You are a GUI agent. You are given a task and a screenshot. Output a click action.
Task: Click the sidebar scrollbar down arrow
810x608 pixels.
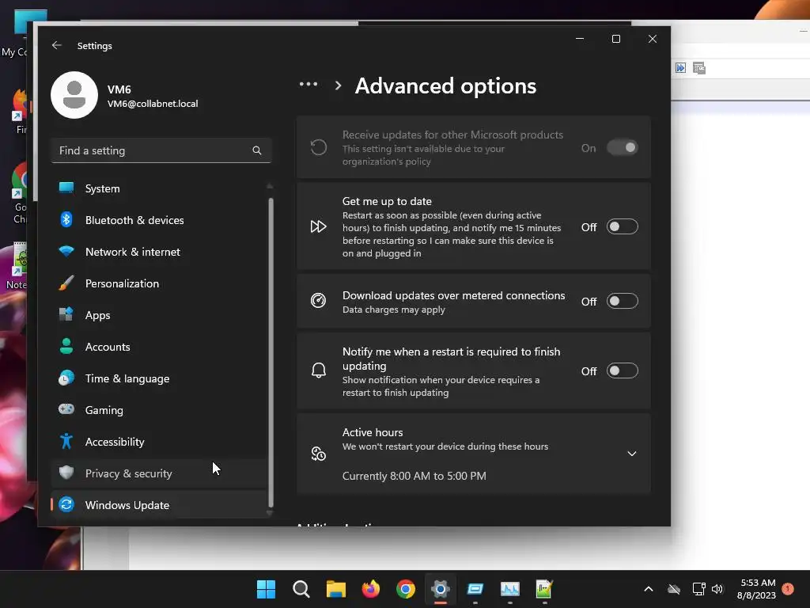(269, 513)
